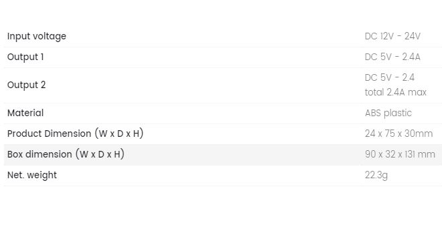
Task: Select the 90 x 32 x 131 mm value
Action: (400, 154)
